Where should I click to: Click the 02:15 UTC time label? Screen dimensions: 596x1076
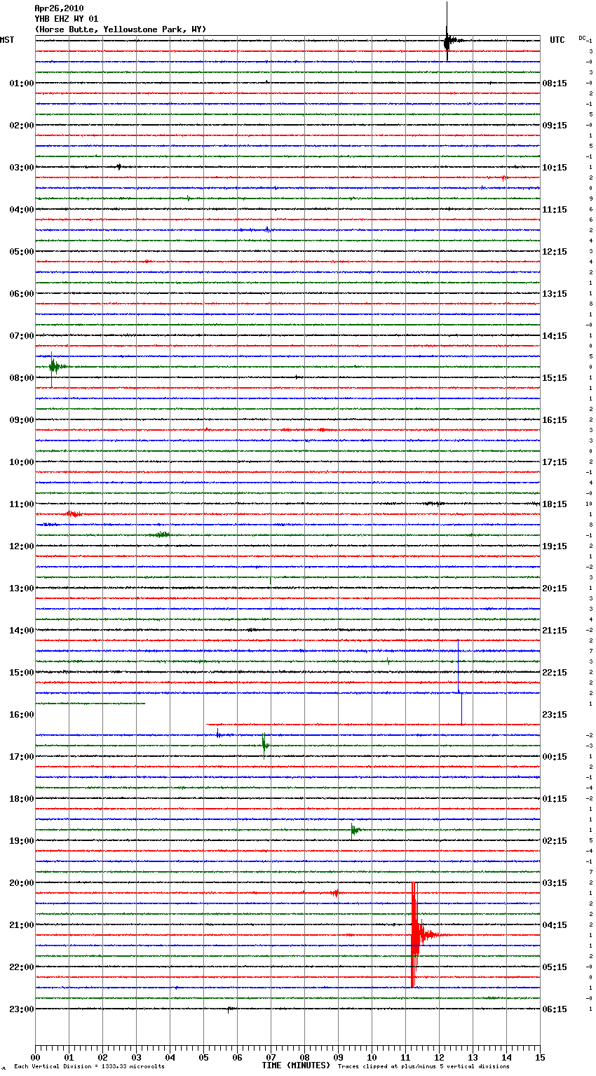point(555,841)
